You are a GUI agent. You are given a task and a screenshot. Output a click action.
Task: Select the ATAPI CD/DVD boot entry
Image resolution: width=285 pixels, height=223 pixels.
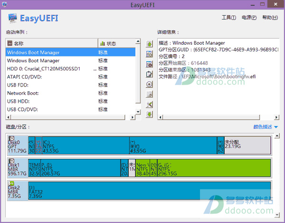pyautogui.click(x=70, y=77)
